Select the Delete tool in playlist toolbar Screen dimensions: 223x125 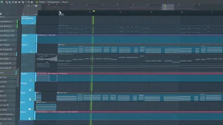pyautogui.click(x=13, y=2)
